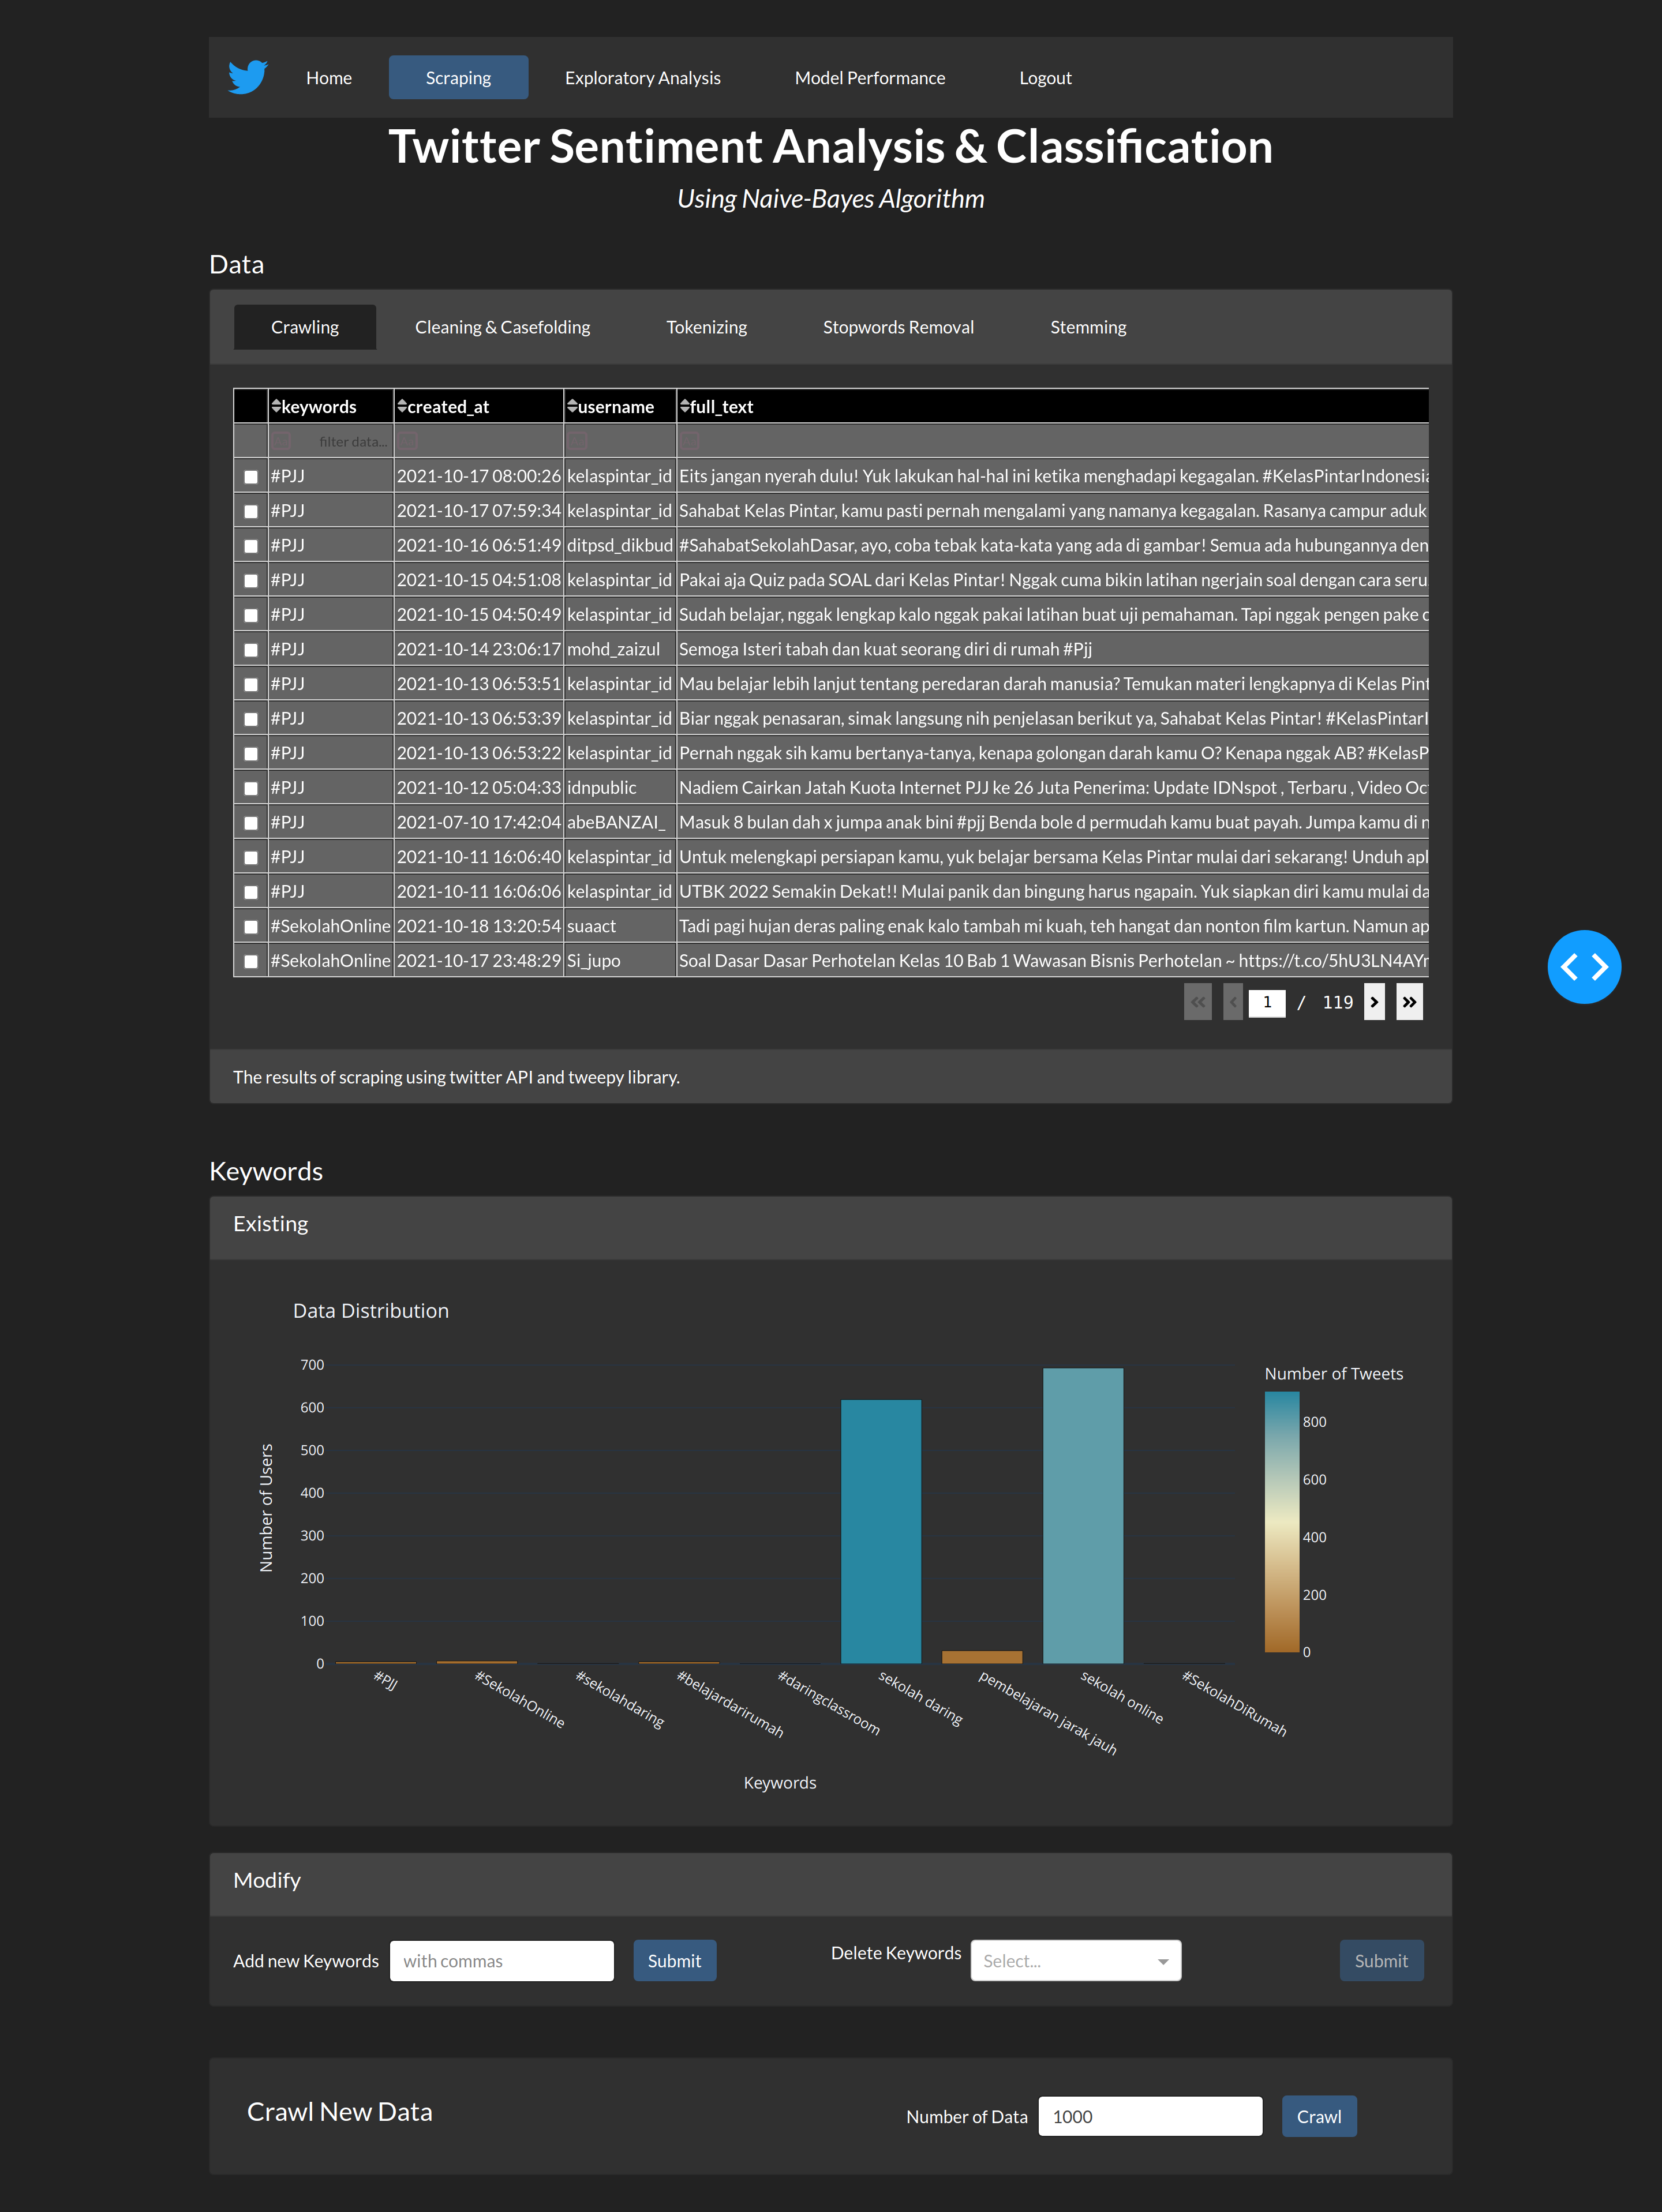Click the blue code arrows floating button
The image size is (1662, 2212).
pyautogui.click(x=1583, y=966)
